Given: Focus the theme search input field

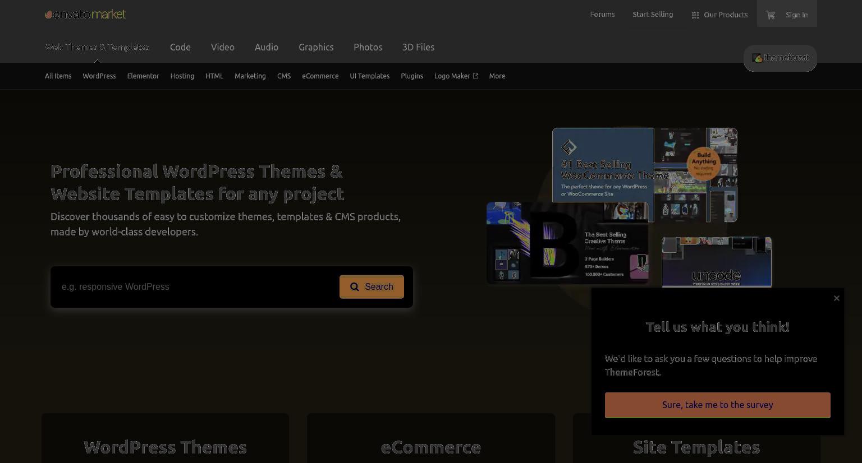Looking at the screenshot, I should 196,287.
